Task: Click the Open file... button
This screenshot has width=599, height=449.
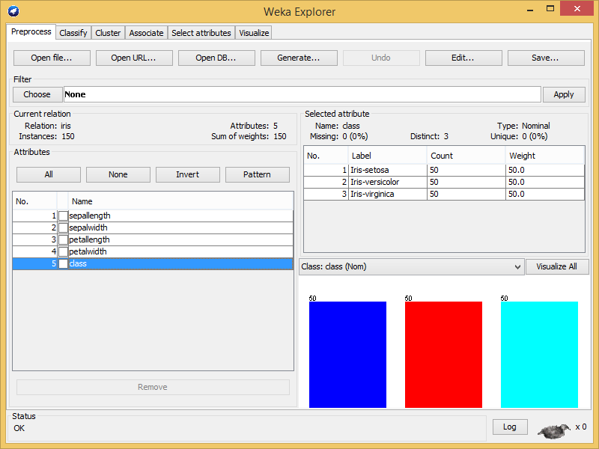Action: (x=52, y=58)
